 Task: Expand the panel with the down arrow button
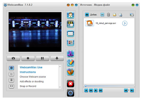pyautogui.click(x=57, y=58)
